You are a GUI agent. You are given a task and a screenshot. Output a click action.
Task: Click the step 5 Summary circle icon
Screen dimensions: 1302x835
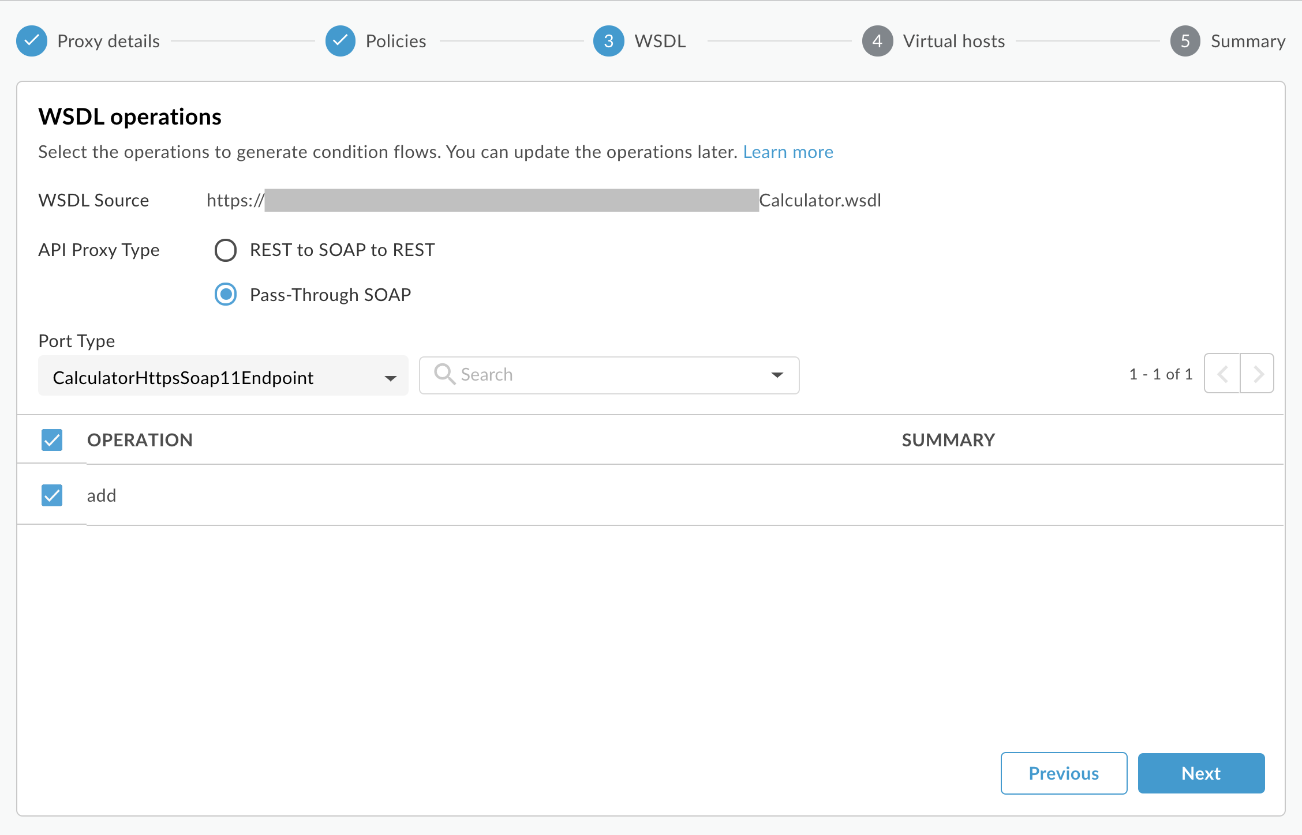1185,41
